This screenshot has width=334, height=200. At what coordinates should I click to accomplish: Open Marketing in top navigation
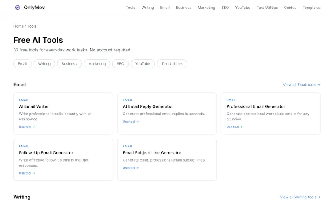pos(206,8)
